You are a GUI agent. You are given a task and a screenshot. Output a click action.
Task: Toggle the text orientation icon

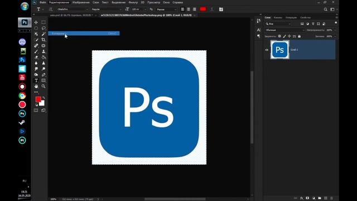[x=51, y=9]
